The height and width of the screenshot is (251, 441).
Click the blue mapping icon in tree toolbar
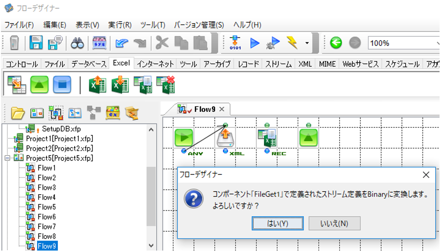pyautogui.click(x=75, y=113)
